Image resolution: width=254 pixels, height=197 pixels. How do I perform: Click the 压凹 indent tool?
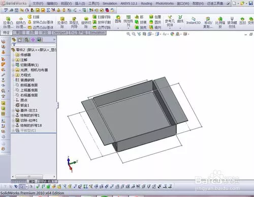pyautogui.click(x=242, y=21)
